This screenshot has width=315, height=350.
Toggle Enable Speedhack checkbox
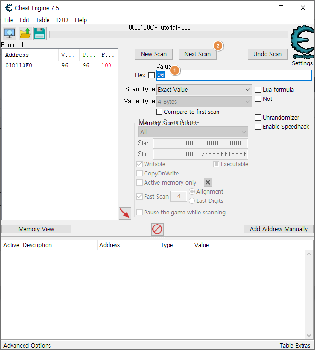258,127
